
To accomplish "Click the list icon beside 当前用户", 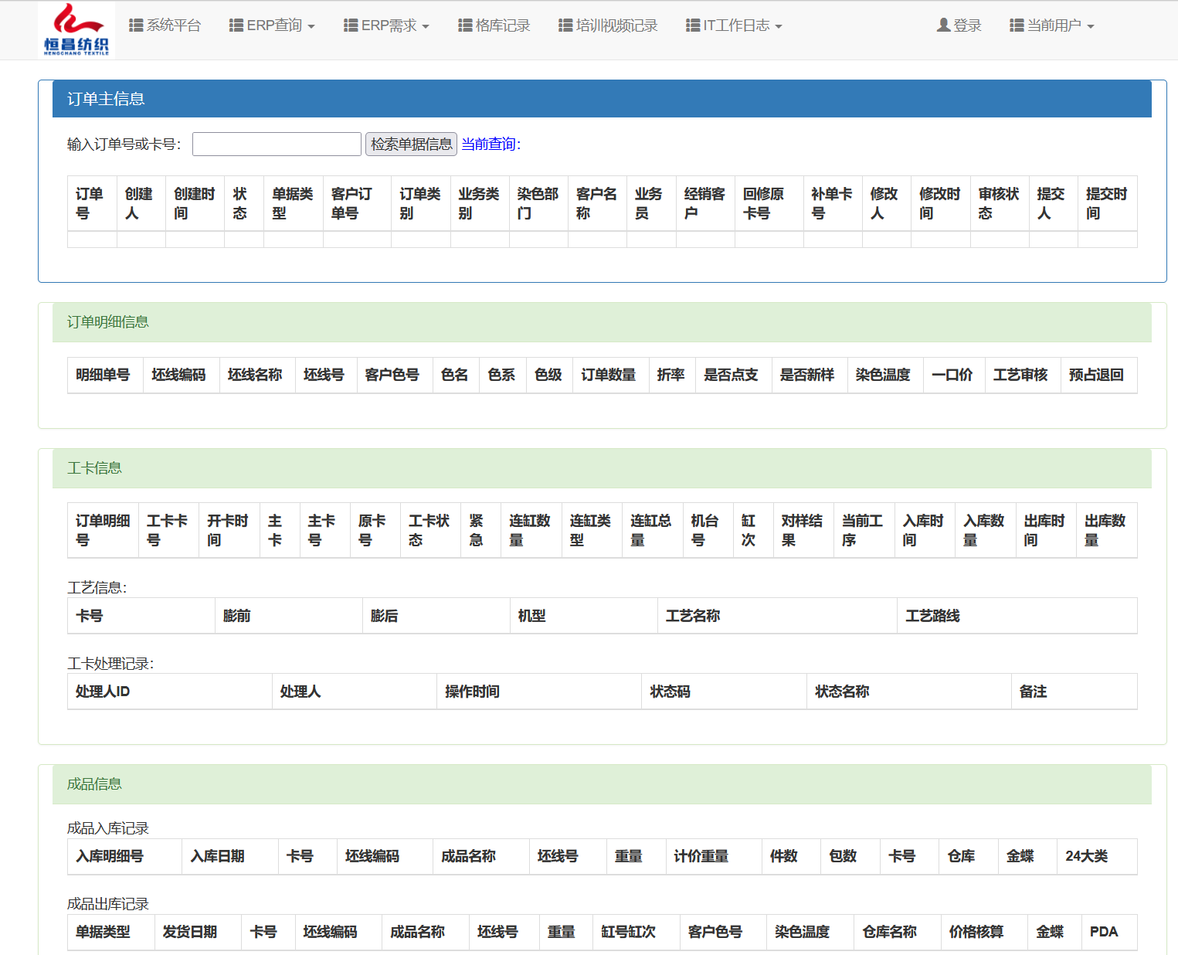I will (x=1017, y=25).
